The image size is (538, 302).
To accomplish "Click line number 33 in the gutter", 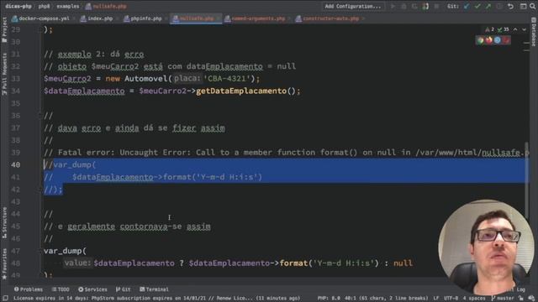I will click(x=15, y=78).
